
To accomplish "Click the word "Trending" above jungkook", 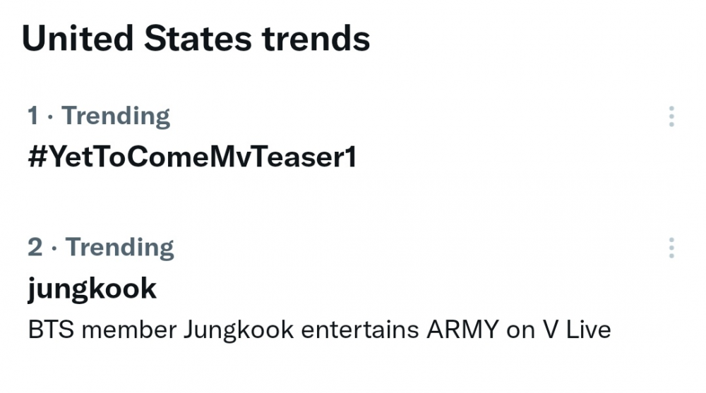I will click(119, 247).
